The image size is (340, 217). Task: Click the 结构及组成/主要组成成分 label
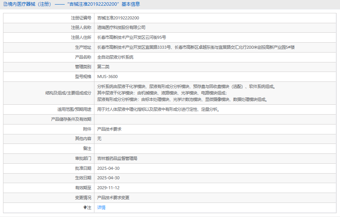pyautogui.click(x=68, y=93)
